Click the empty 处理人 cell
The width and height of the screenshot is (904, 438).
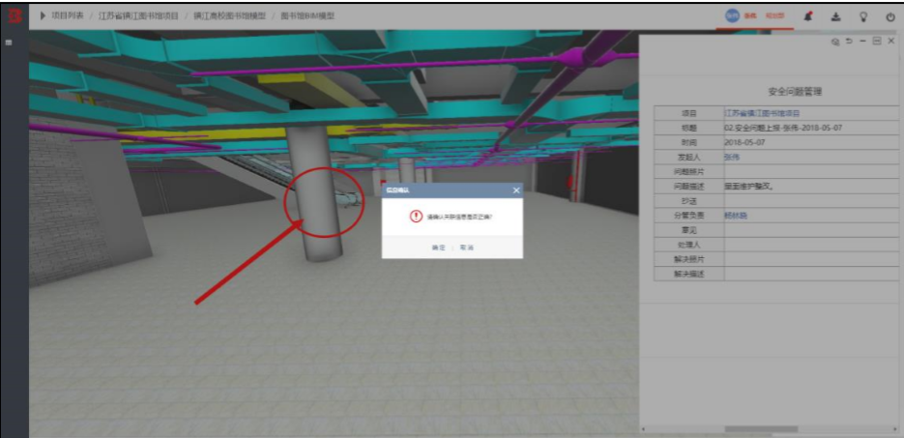pyautogui.click(x=812, y=245)
